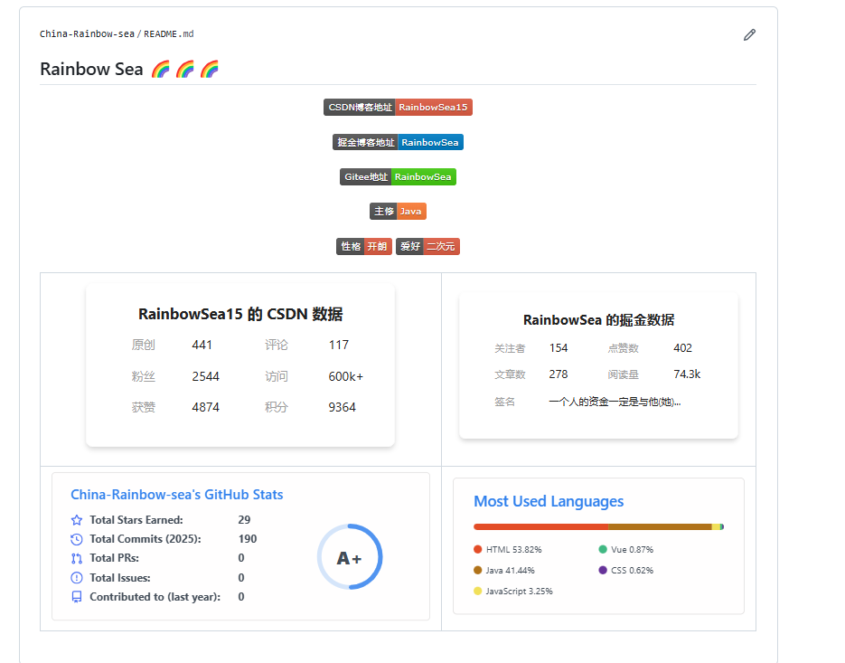Click the pull request icon beside Total PRs
This screenshot has width=845, height=663.
tap(77, 558)
